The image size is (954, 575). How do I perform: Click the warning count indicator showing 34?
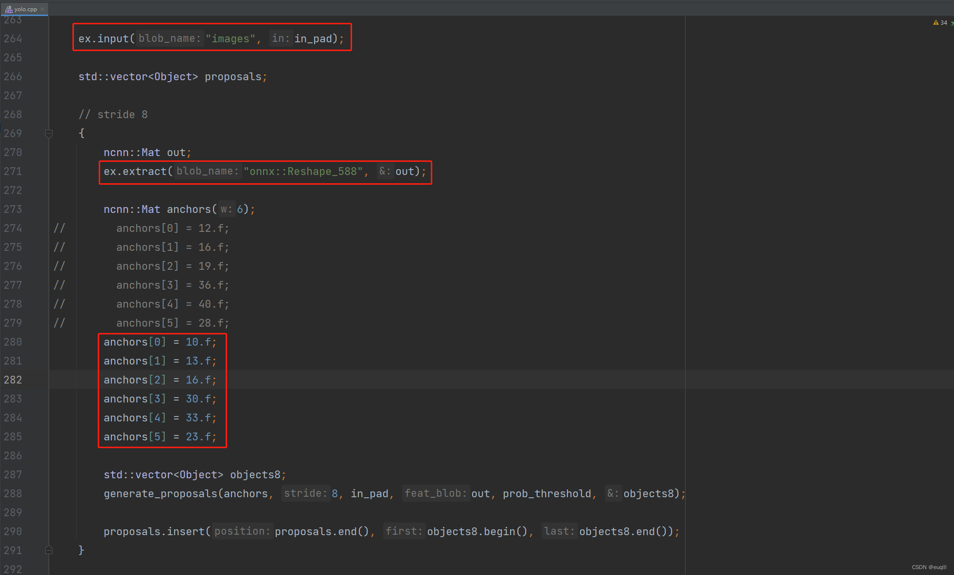tap(940, 23)
